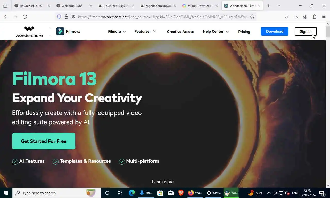Open the Pricing page
Image resolution: width=330 pixels, height=198 pixels.
[x=244, y=32]
